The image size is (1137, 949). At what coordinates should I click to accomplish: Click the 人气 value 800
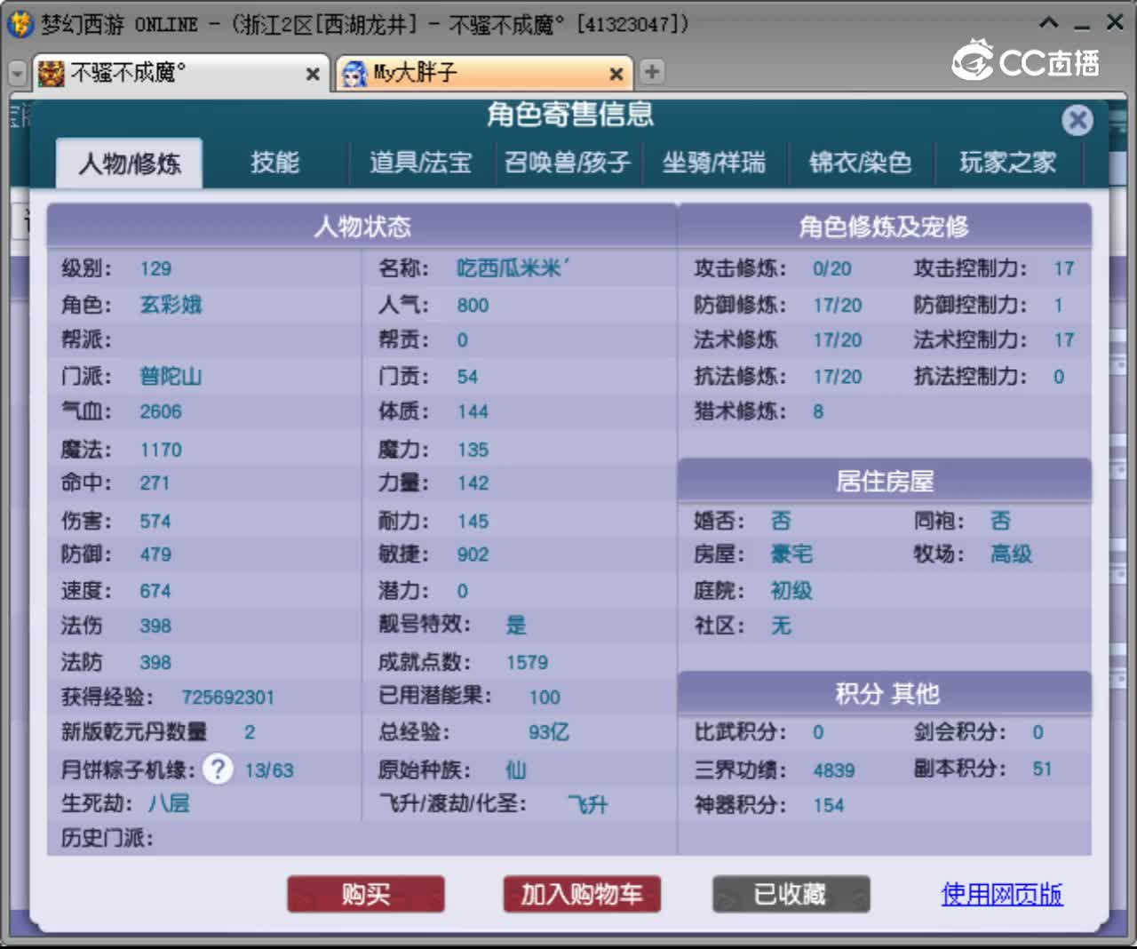point(473,306)
